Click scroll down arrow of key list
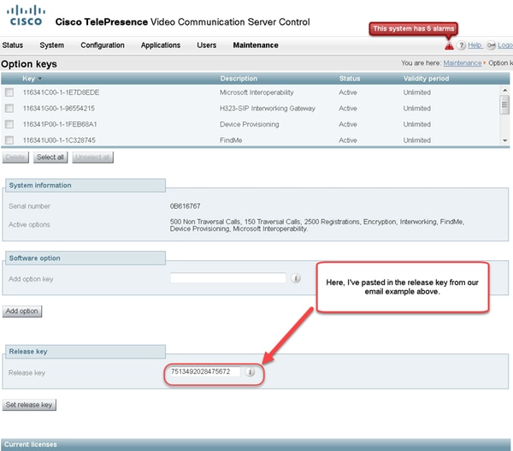513x451 pixels. point(504,140)
